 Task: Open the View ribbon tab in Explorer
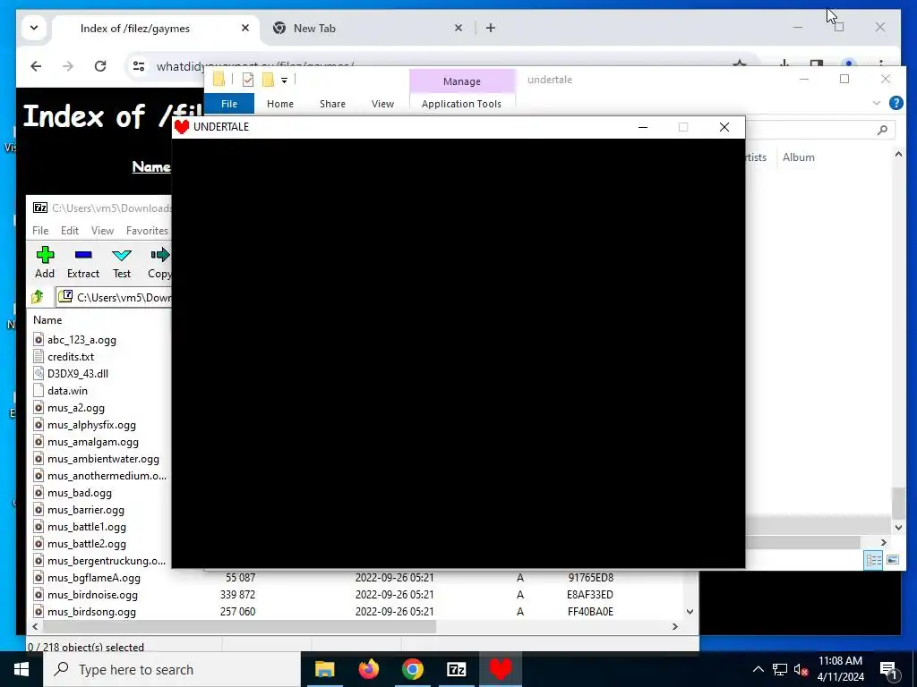click(x=382, y=104)
